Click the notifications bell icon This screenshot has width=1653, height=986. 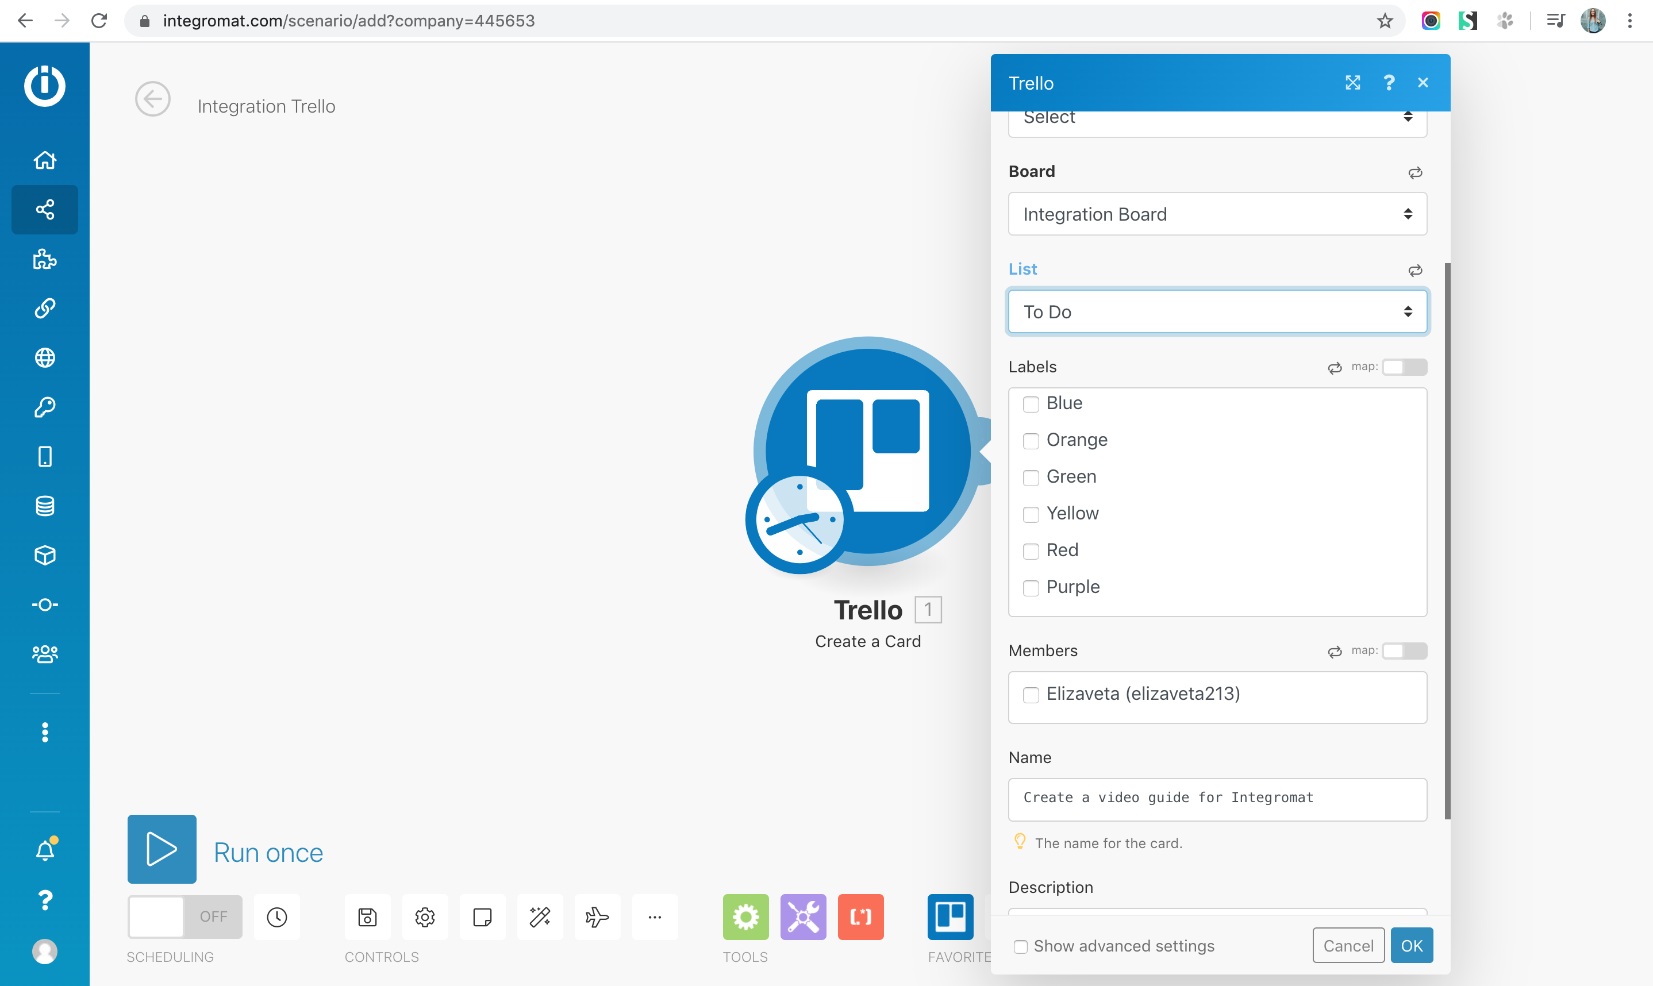tap(44, 850)
